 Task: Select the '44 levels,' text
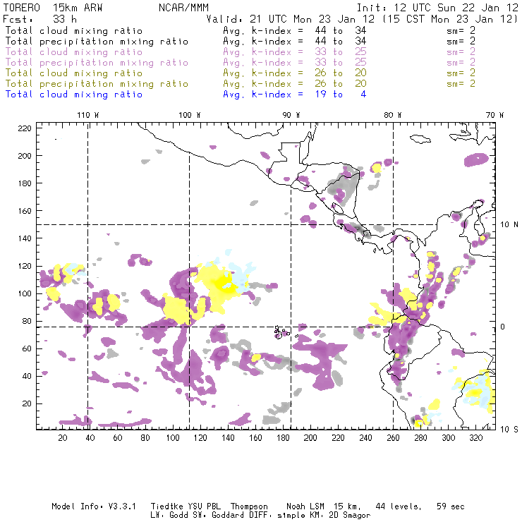click(x=399, y=506)
